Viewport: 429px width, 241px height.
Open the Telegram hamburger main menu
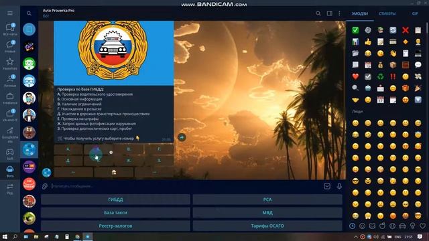tap(10, 13)
